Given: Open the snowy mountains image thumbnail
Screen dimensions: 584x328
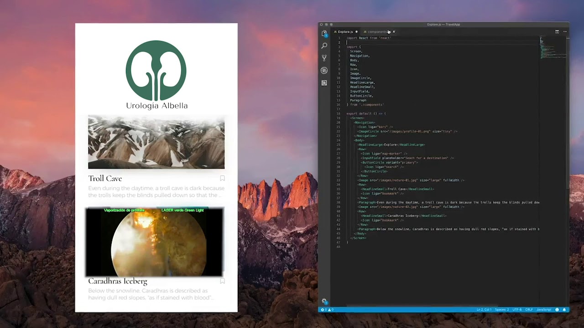Looking at the screenshot, I should 156,142.
